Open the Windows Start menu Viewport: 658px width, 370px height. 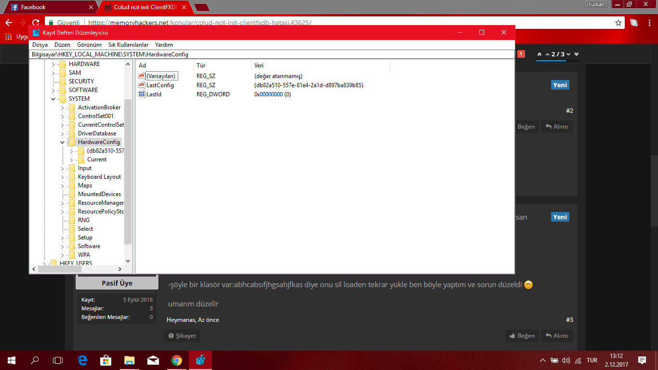[12, 360]
